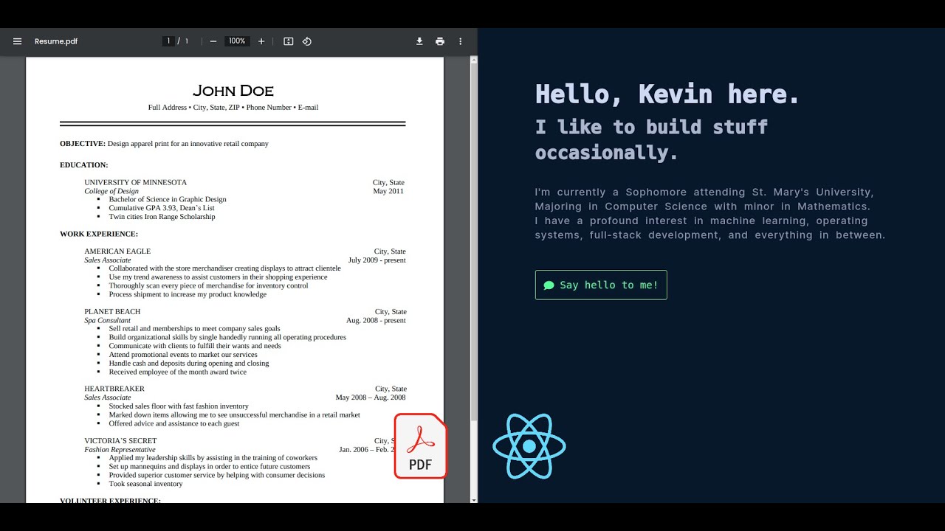This screenshot has width=945, height=531.
Task: Click the zoom out minus icon
Action: point(213,41)
